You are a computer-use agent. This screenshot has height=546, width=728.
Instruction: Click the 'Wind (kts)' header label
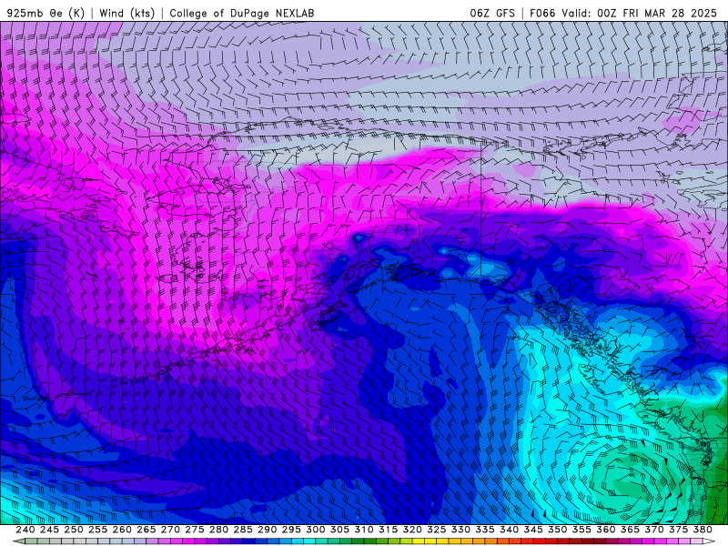(126, 13)
